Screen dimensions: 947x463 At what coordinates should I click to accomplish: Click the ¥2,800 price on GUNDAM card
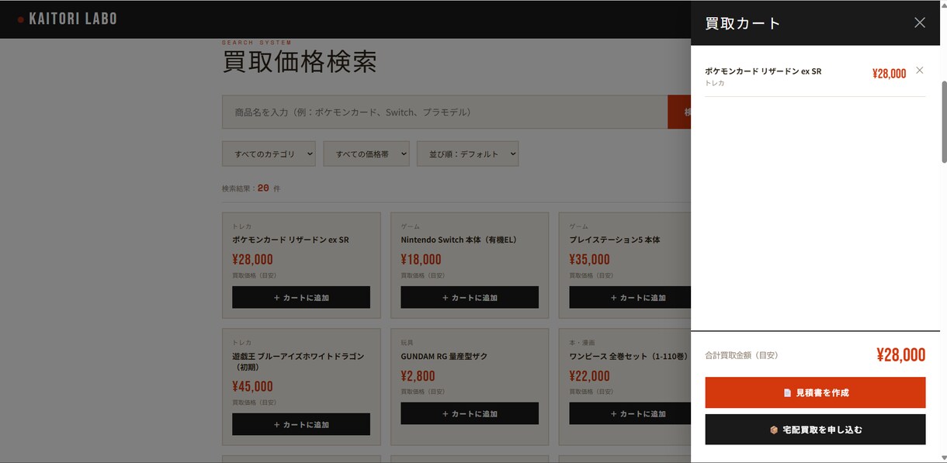(x=418, y=375)
